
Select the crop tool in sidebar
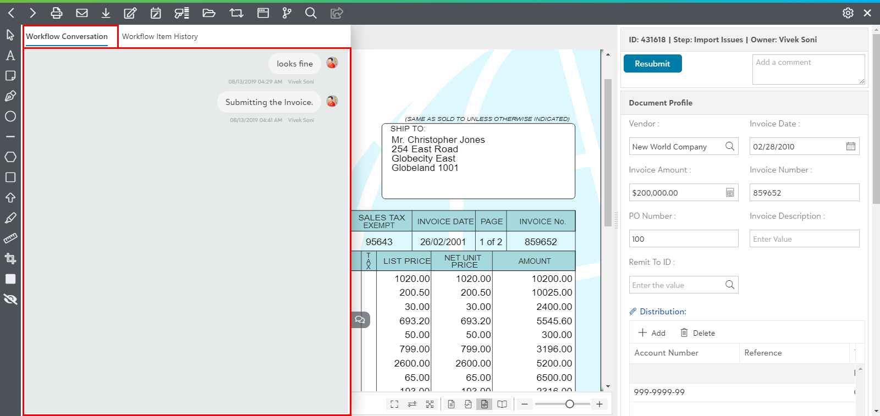[10, 258]
